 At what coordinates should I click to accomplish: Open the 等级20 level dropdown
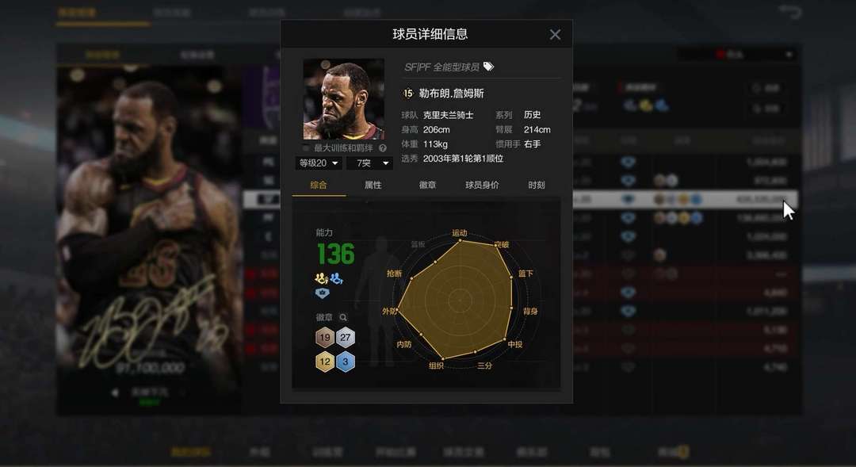point(319,163)
